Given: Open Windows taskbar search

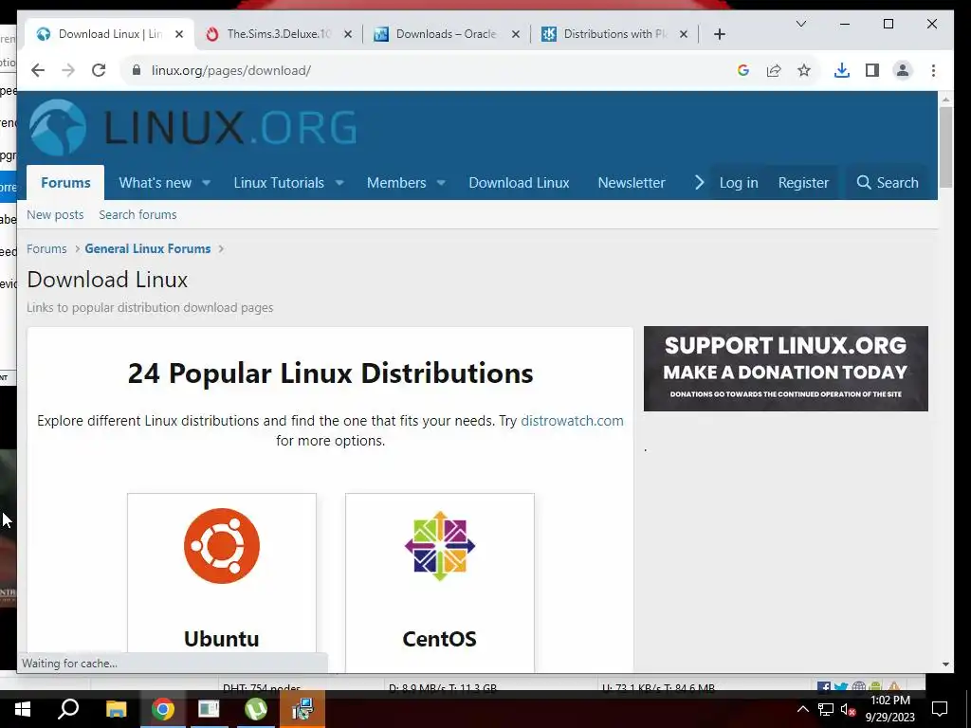Looking at the screenshot, I should 68,709.
